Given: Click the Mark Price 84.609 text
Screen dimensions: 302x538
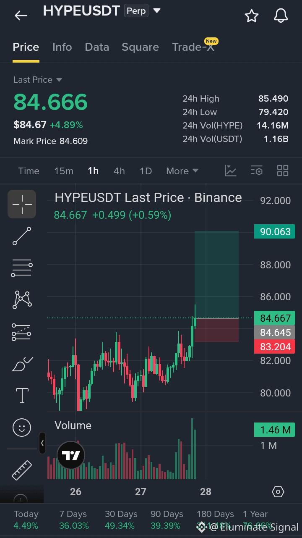Looking at the screenshot, I should (x=51, y=141).
